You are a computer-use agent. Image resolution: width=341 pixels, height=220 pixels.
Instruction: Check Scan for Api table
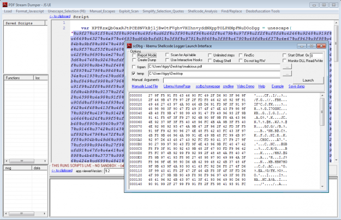tap(167, 55)
